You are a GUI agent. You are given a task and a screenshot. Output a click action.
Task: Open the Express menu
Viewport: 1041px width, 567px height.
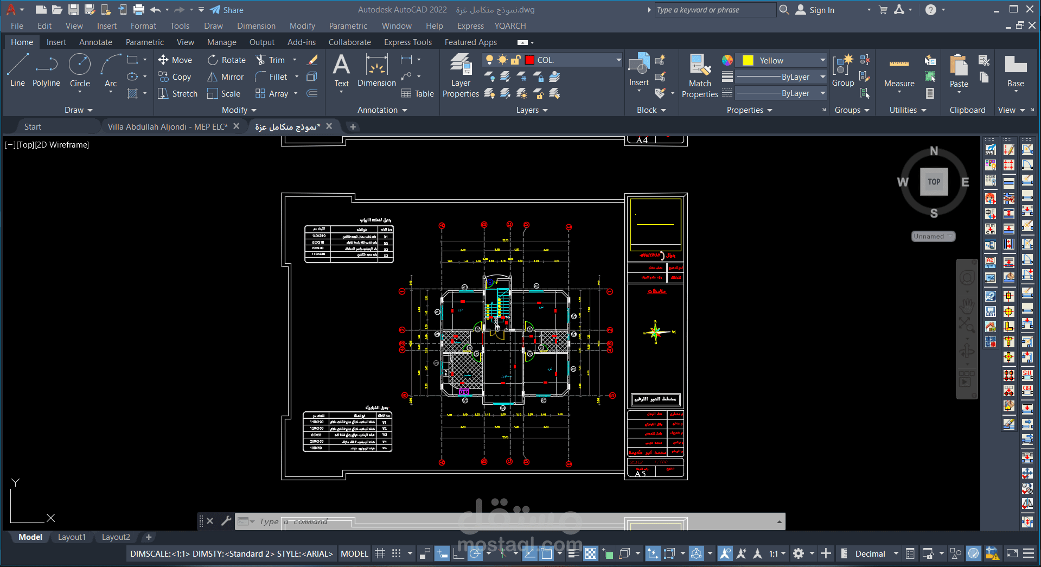click(x=470, y=26)
